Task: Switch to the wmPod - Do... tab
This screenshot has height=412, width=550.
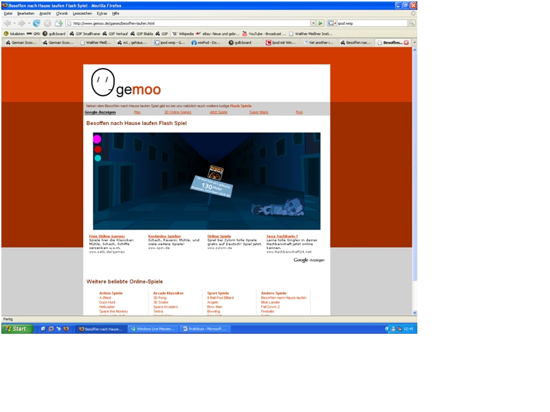Action: coord(206,43)
